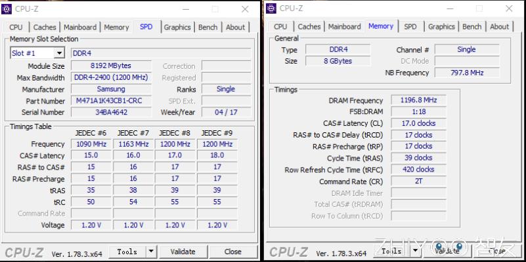Click CPU-Z app icon in right window title bar
The width and height of the screenshot is (526, 262).
pyautogui.click(x=271, y=9)
